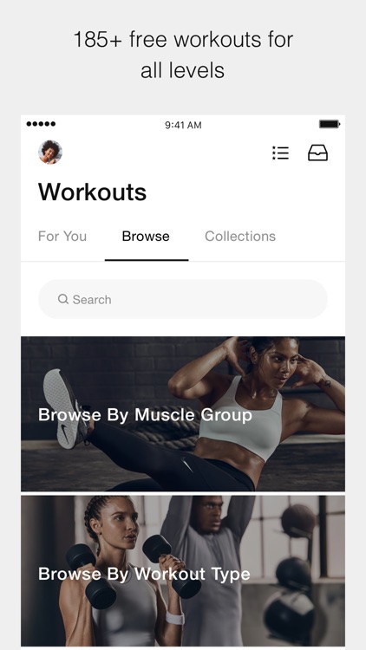Focus the Search input field
Image resolution: width=366 pixels, height=650 pixels.
(x=183, y=299)
